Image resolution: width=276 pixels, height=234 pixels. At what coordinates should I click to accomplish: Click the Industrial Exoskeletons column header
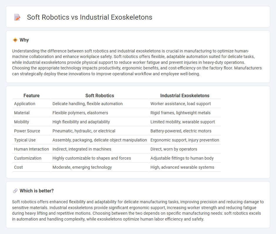[185, 95]
